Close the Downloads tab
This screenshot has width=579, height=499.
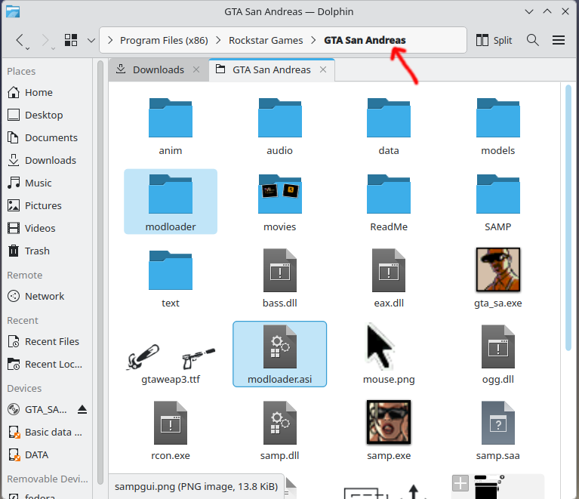196,69
